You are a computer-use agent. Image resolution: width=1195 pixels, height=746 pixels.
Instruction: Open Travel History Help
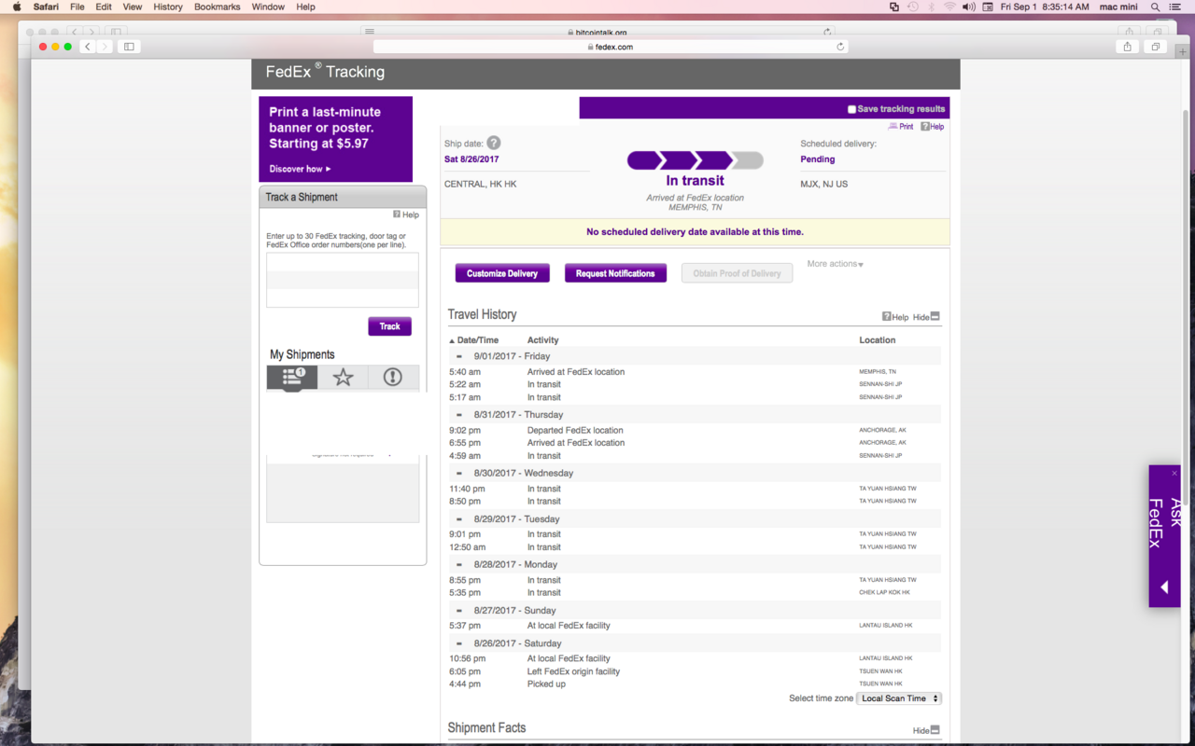pyautogui.click(x=895, y=317)
